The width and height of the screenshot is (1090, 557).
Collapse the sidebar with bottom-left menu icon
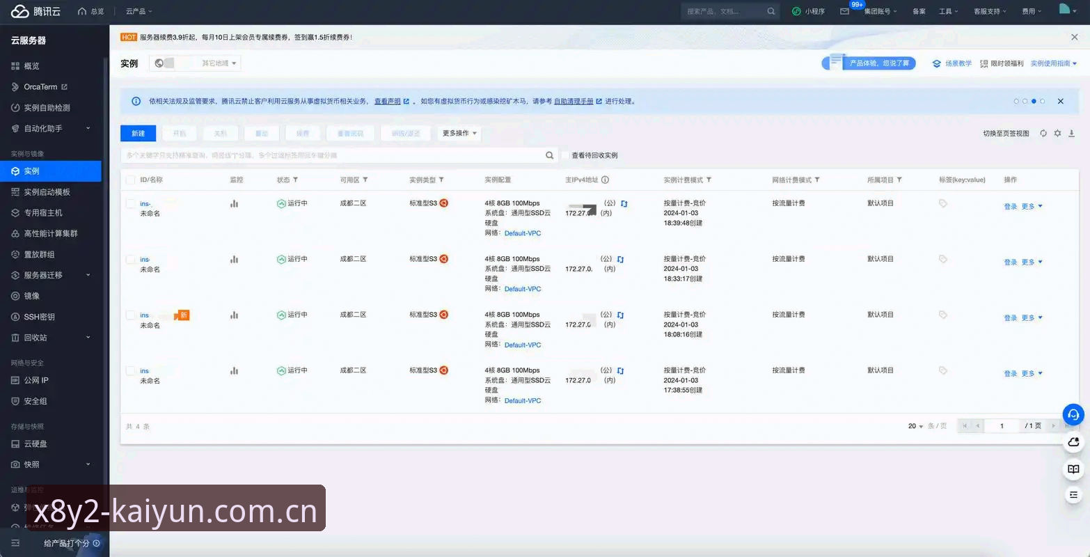click(16, 543)
